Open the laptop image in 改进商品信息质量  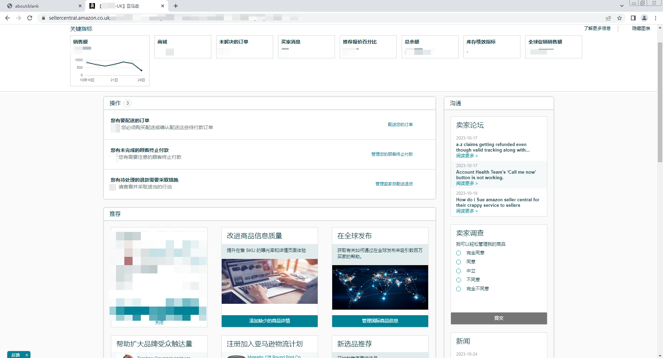(270, 281)
